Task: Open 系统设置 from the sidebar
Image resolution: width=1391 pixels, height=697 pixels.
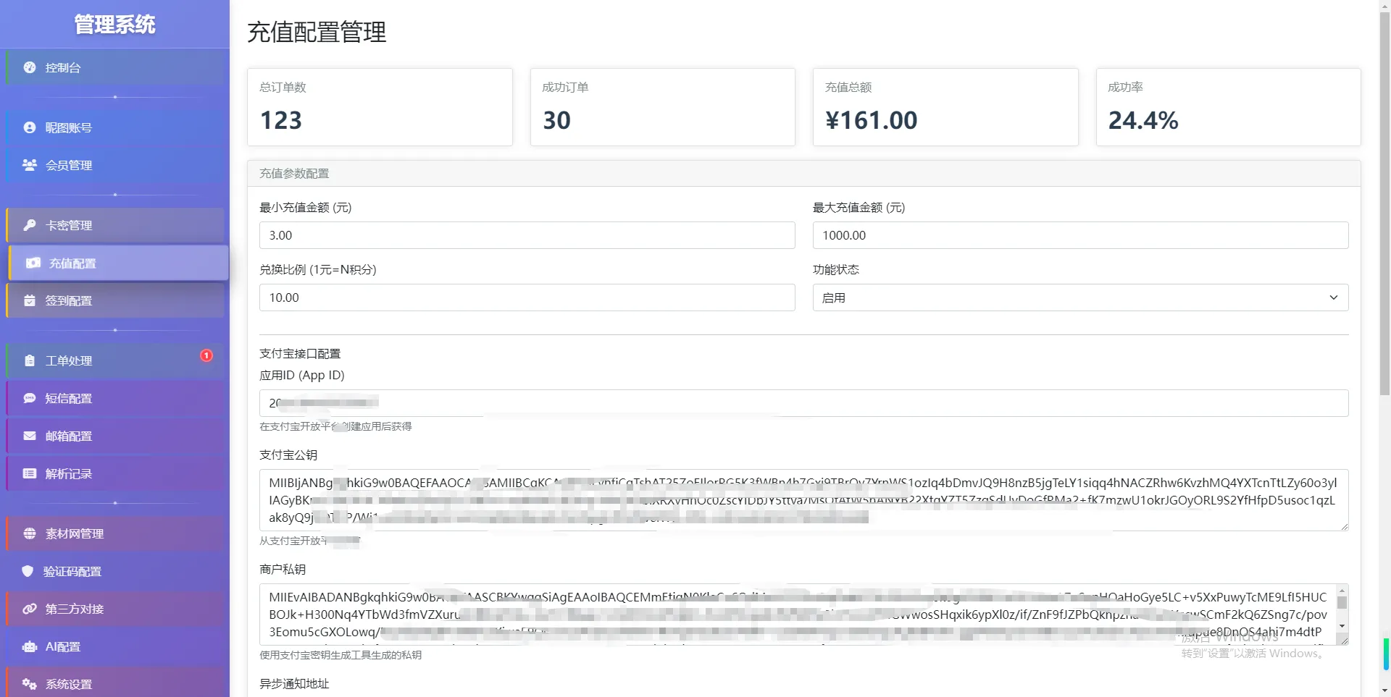Action: (69, 684)
